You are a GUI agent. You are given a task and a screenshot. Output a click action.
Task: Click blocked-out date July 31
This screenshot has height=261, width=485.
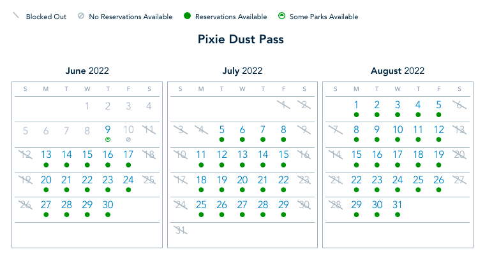[181, 230]
